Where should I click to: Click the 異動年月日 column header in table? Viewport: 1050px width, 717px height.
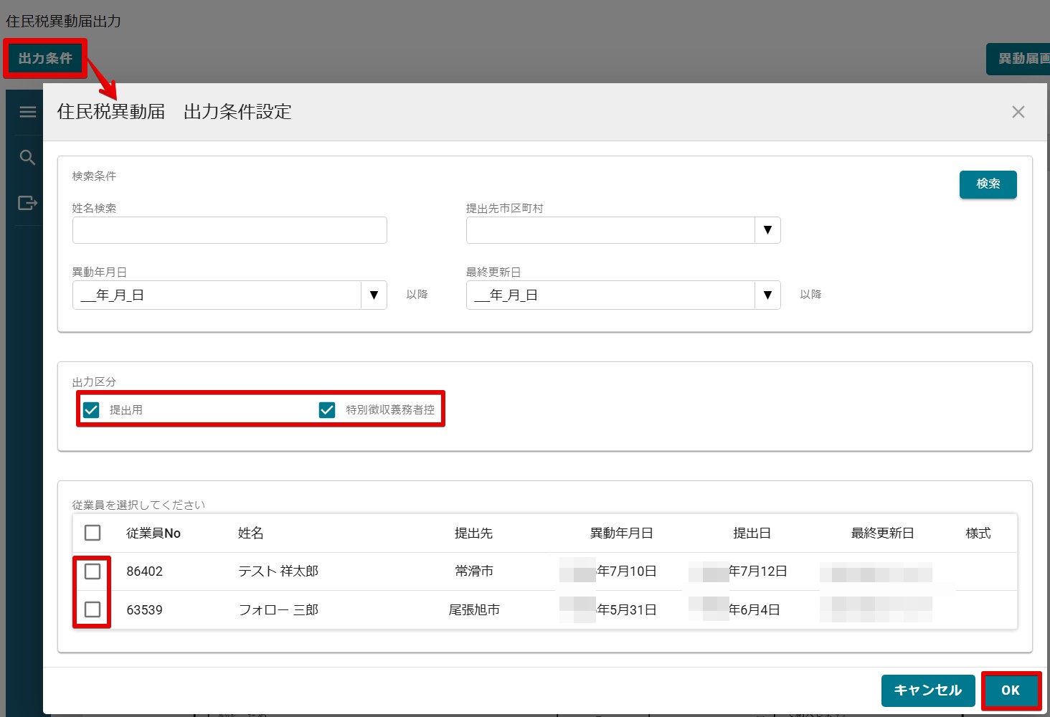pos(621,533)
